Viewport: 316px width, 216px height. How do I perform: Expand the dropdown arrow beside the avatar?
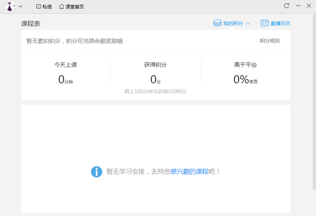click(21, 7)
